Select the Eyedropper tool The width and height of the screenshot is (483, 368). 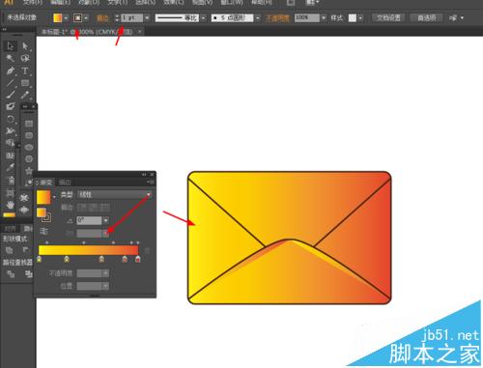11,168
